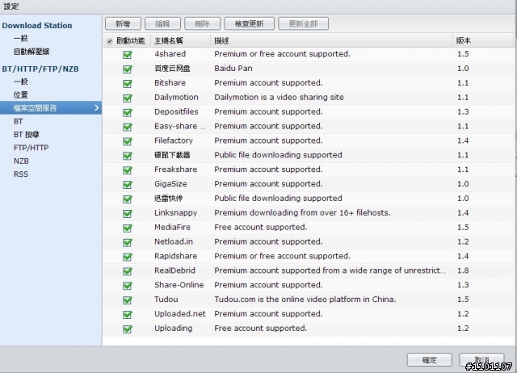Uncheck the Netload.in checkbox

128,242
